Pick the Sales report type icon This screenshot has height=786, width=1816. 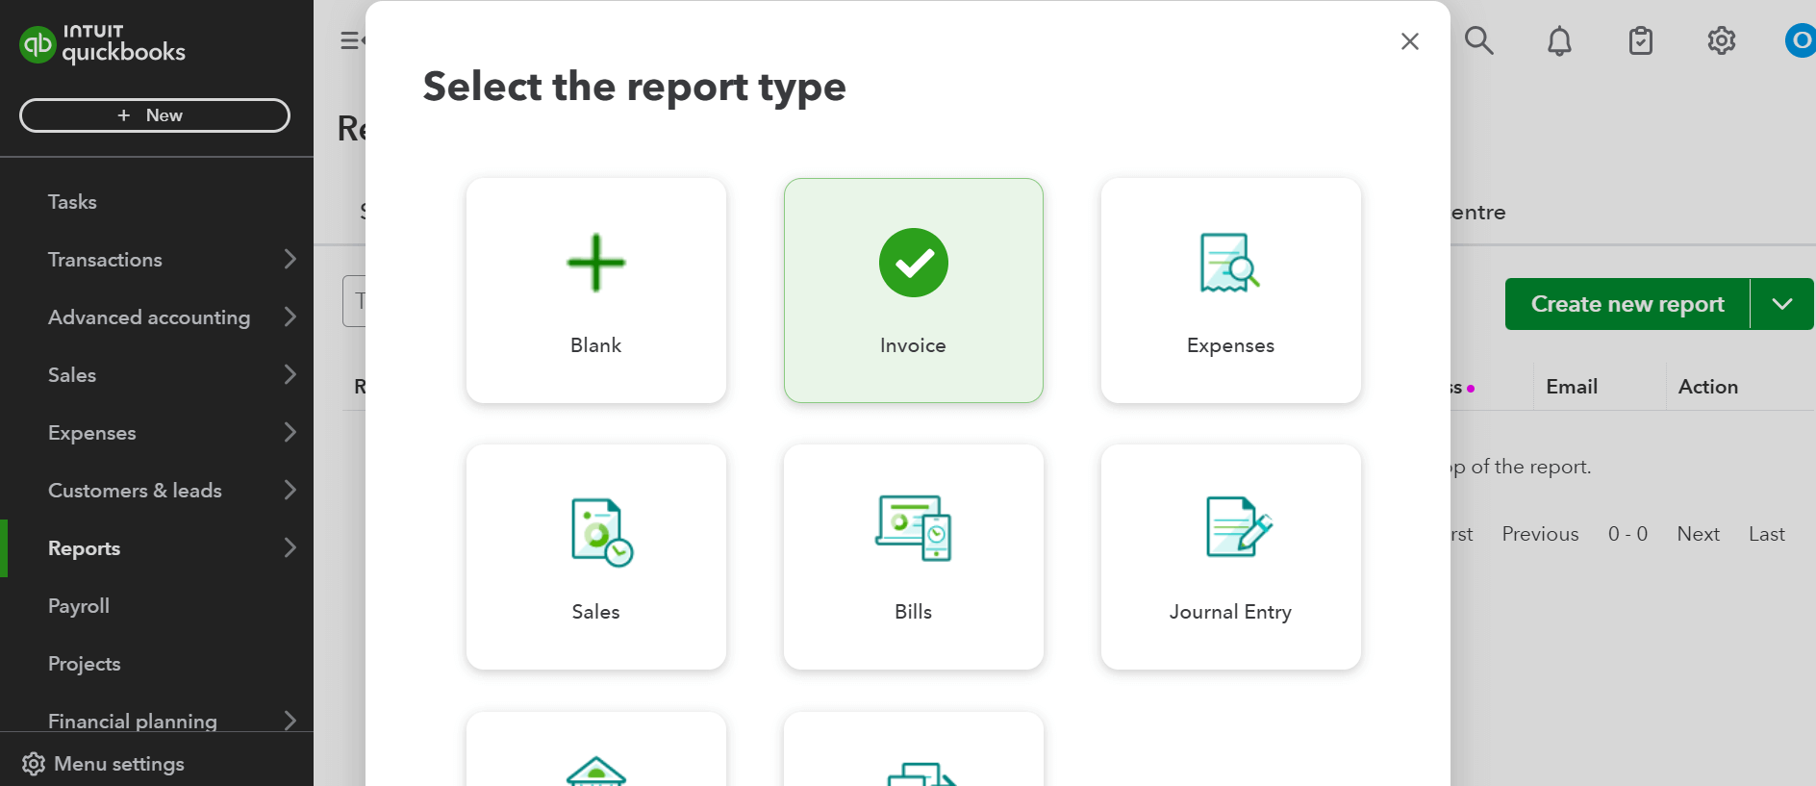click(x=600, y=531)
